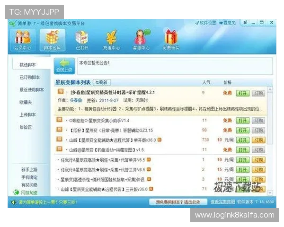The height and width of the screenshot is (227, 284).
Task: Click 想免费用脚本？猛击此处 button
Action: (178, 202)
